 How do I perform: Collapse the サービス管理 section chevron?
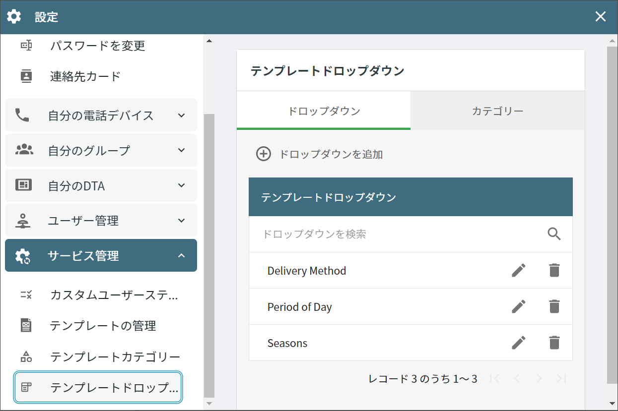(x=182, y=256)
